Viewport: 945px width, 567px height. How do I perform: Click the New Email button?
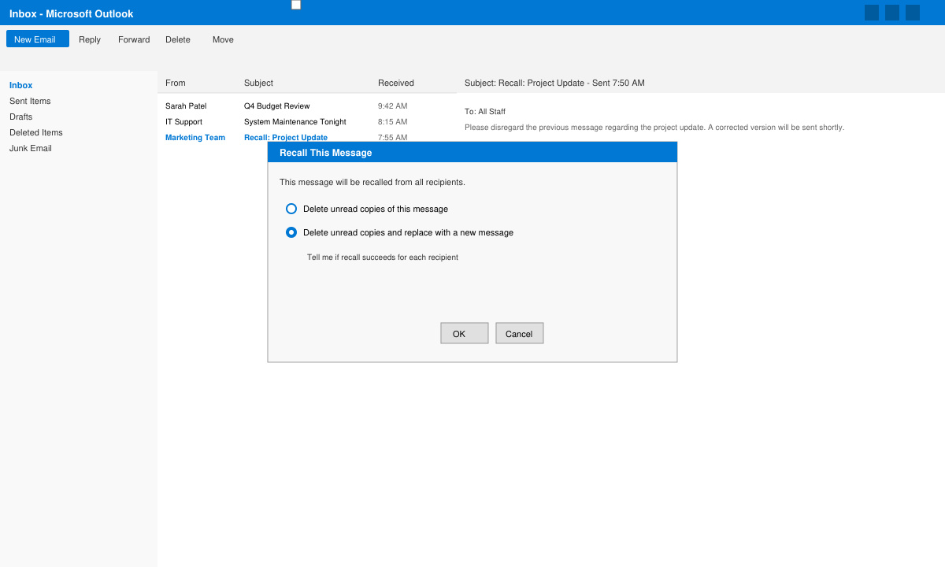click(x=38, y=39)
